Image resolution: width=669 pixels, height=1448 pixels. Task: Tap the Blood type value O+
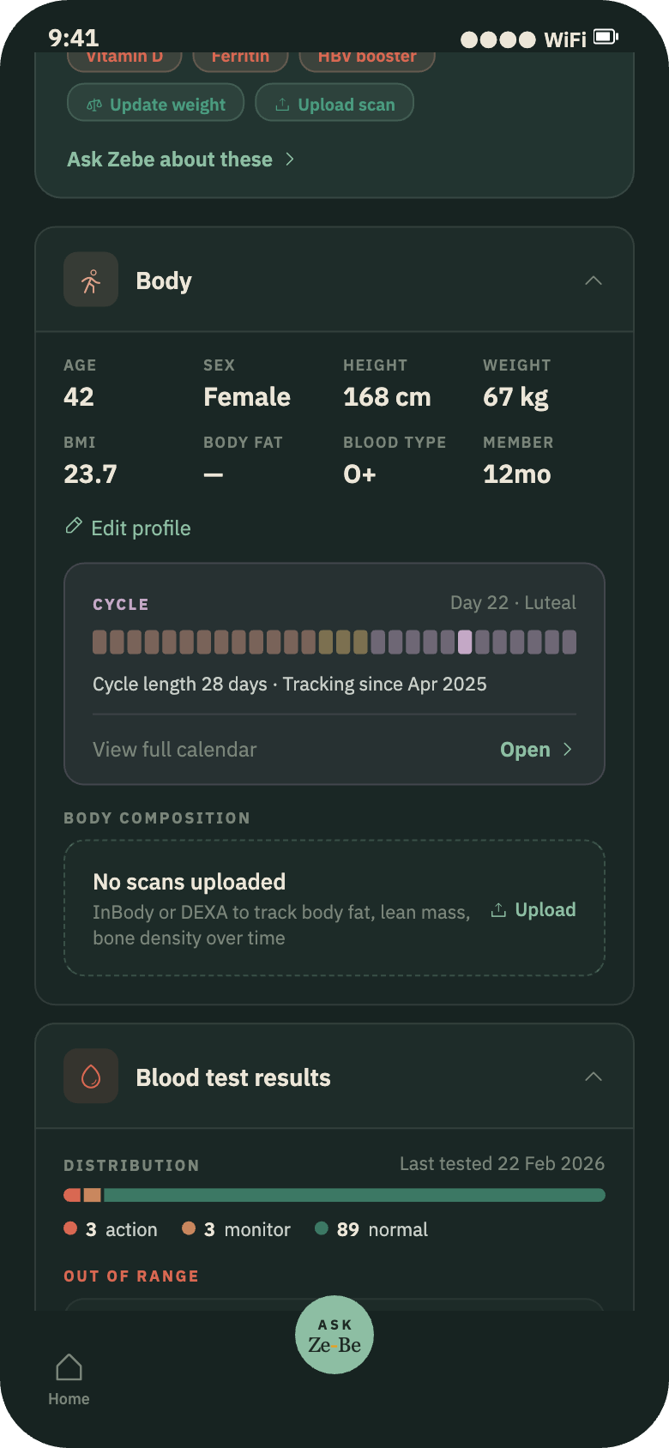[x=360, y=474]
